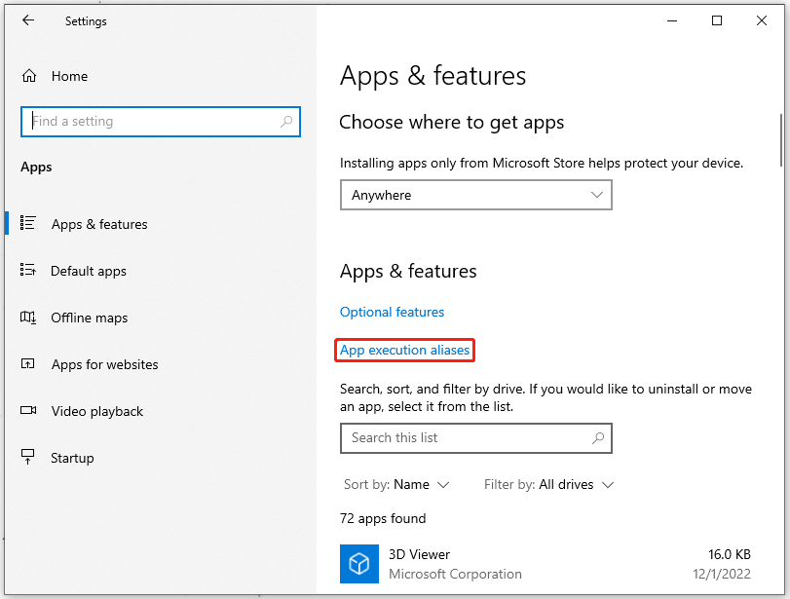The width and height of the screenshot is (790, 599).
Task: Click the Home house icon
Action: coord(29,76)
